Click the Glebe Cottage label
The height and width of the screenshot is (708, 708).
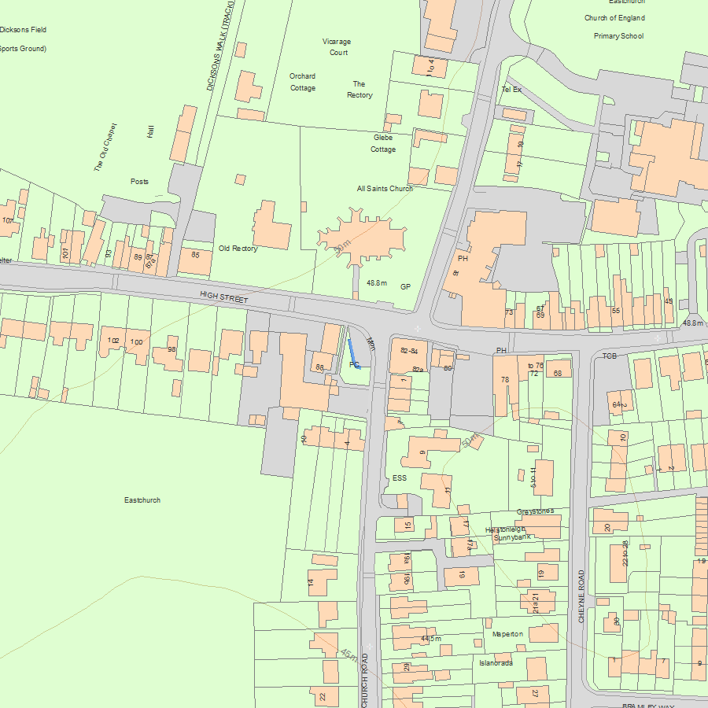pos(383,143)
